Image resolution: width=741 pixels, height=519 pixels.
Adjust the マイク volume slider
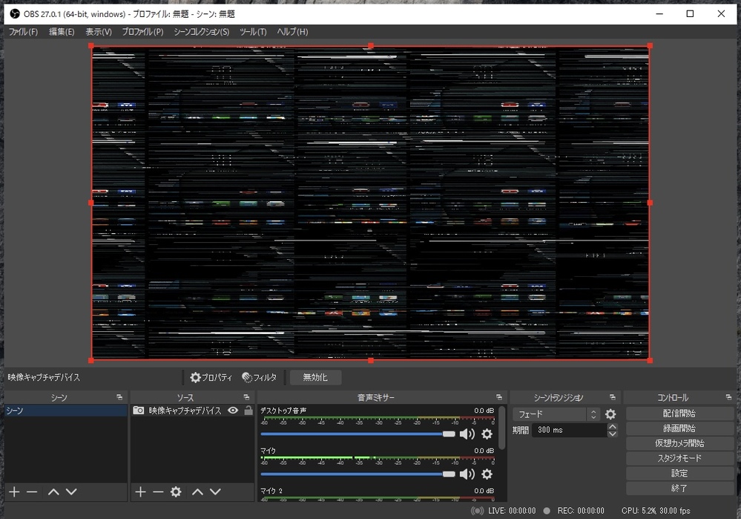[358, 474]
